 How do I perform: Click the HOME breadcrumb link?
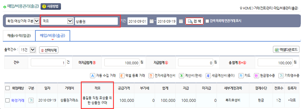[247, 8]
